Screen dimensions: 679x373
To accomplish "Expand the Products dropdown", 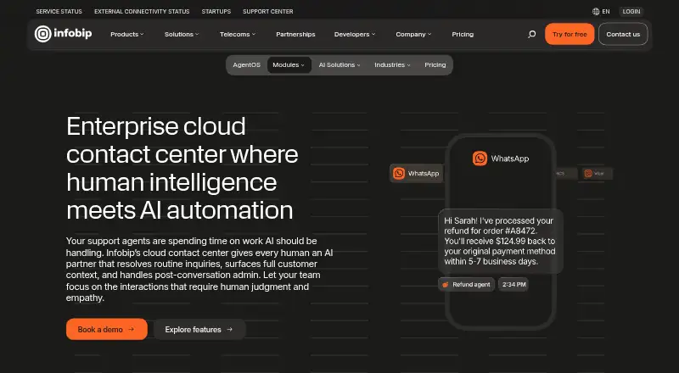I will tap(126, 34).
